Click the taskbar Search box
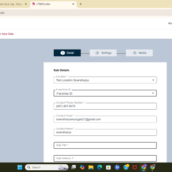The image size is (172, 172). (46, 167)
